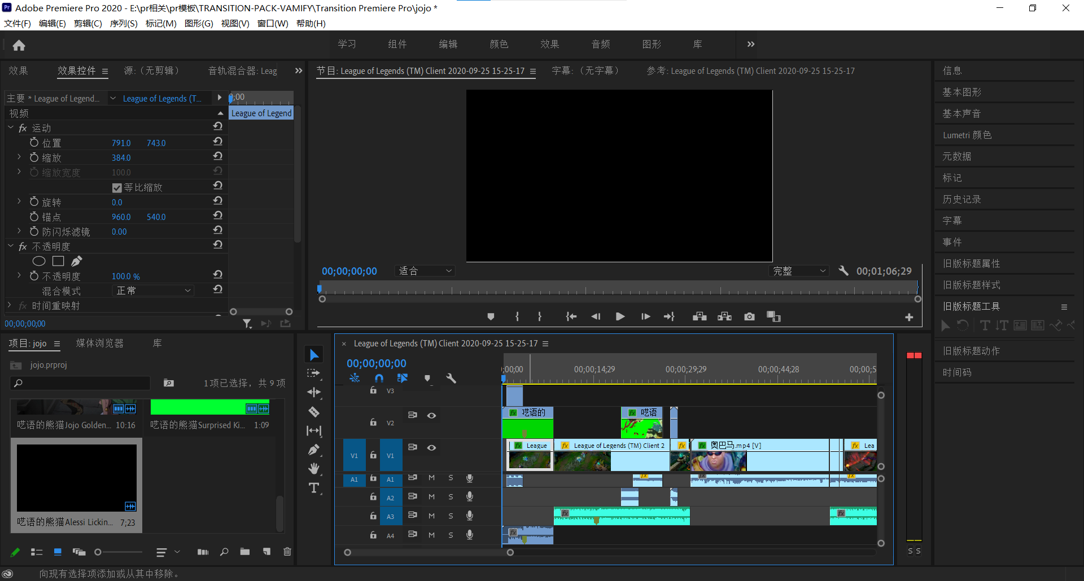Image resolution: width=1084 pixels, height=581 pixels.
Task: Open the Sequence menu
Action: tap(124, 24)
